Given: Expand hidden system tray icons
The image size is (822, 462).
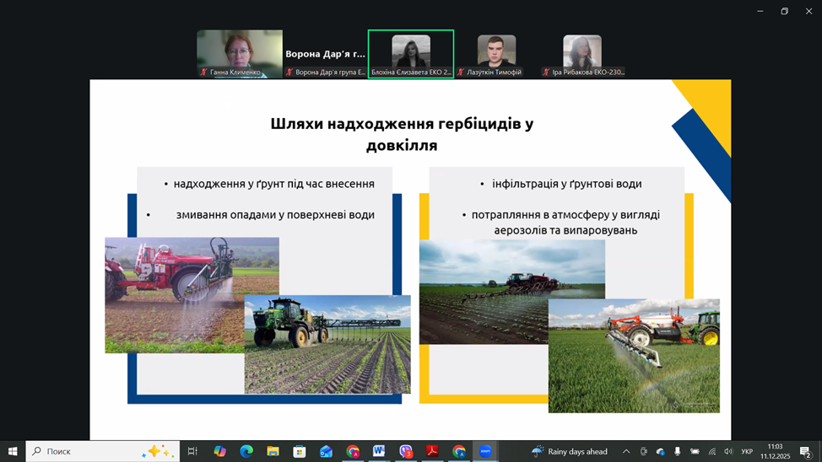Looking at the screenshot, I should click(x=626, y=452).
